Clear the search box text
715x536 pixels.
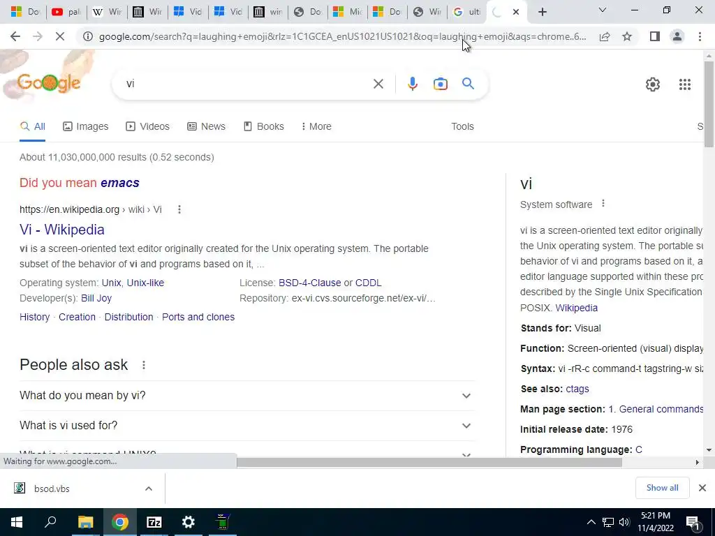378,84
